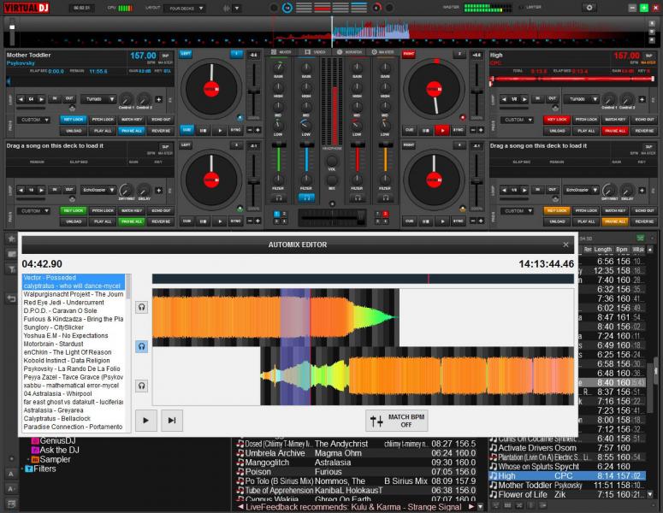Click the mixer crossfader
This screenshot has width=663, height=513.
coord(332,217)
